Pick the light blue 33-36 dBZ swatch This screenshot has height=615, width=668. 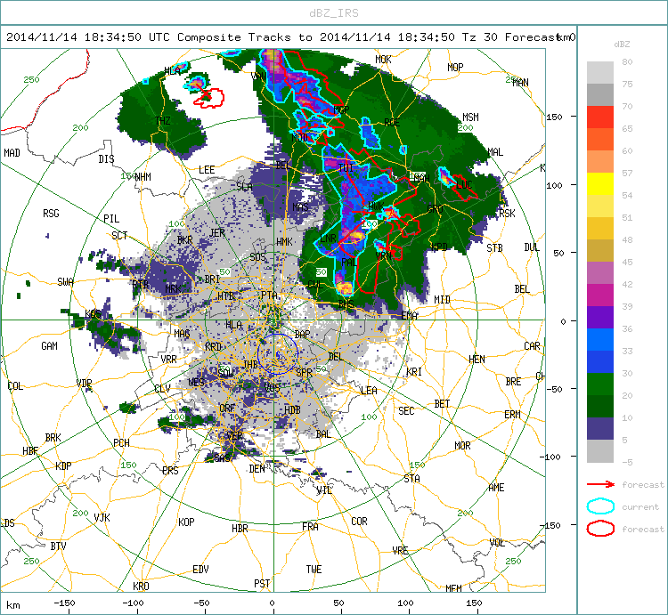[x=599, y=340]
